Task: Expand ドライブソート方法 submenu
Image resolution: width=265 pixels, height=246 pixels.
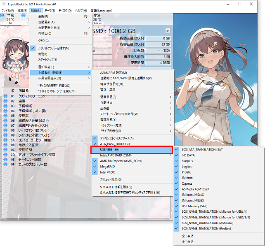Action: [x=132, y=125]
